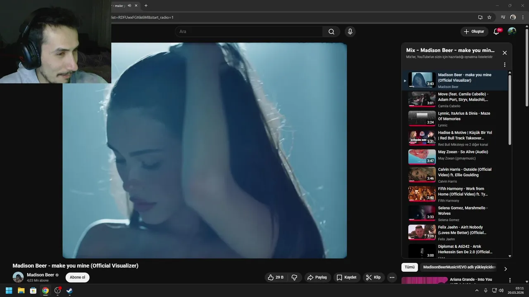
Task: Open Chrome media controls icon
Action: coord(503,17)
